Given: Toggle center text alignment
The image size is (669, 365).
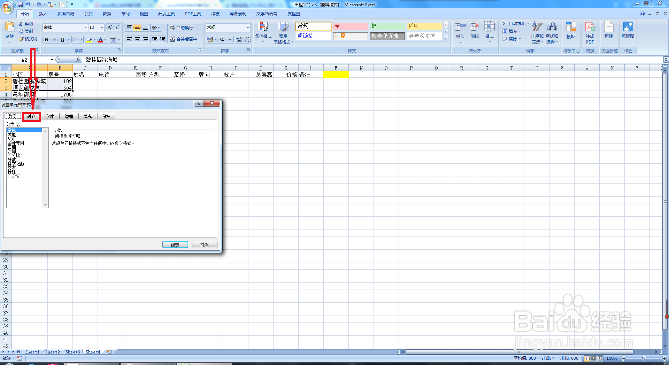Looking at the screenshot, I should [x=137, y=39].
